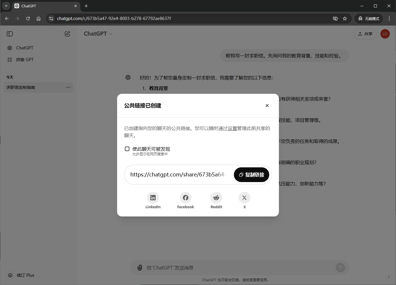396x285 pixels.
Task: Share the chat link to Reddit
Action: (x=216, y=198)
